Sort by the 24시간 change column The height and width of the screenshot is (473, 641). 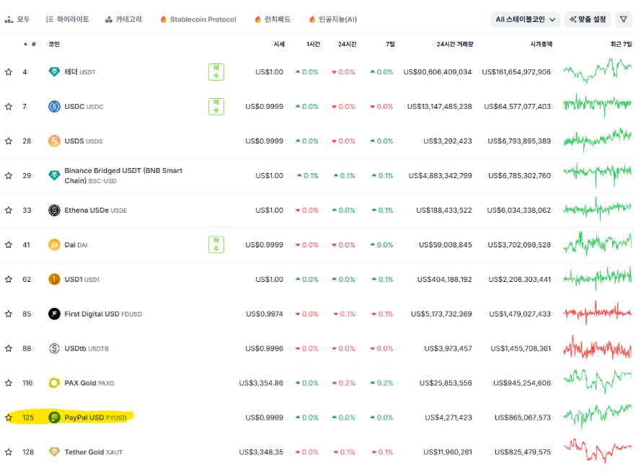pos(347,44)
